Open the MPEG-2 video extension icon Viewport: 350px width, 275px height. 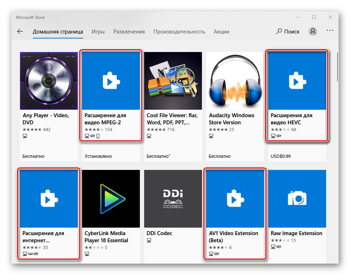coord(111,81)
